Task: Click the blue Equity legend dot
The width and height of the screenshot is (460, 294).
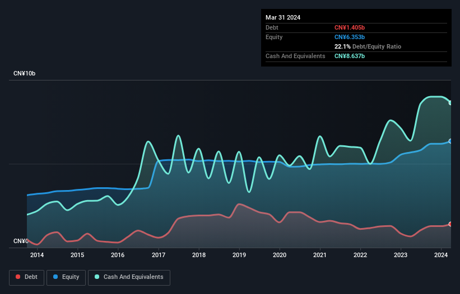Action: (x=55, y=277)
